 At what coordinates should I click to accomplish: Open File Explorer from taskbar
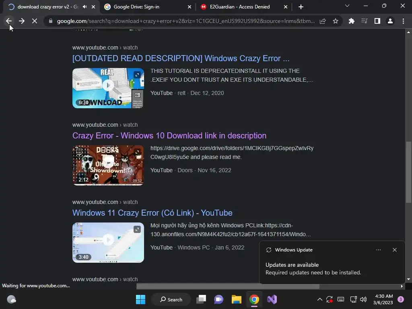click(236, 299)
